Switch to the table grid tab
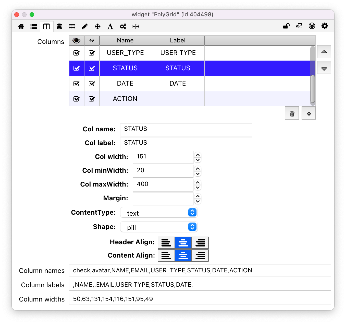 tap(72, 27)
